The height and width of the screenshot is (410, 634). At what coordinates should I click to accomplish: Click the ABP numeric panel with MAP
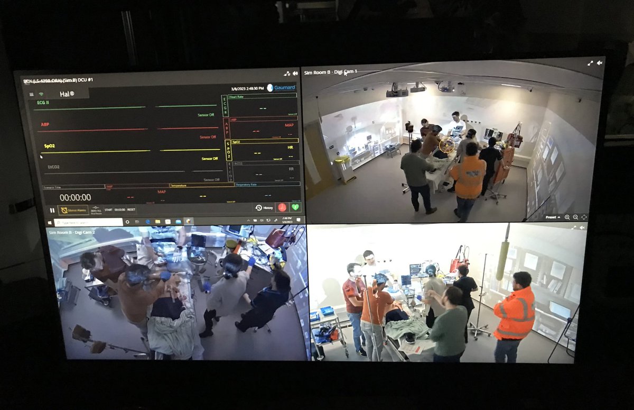coord(264,128)
